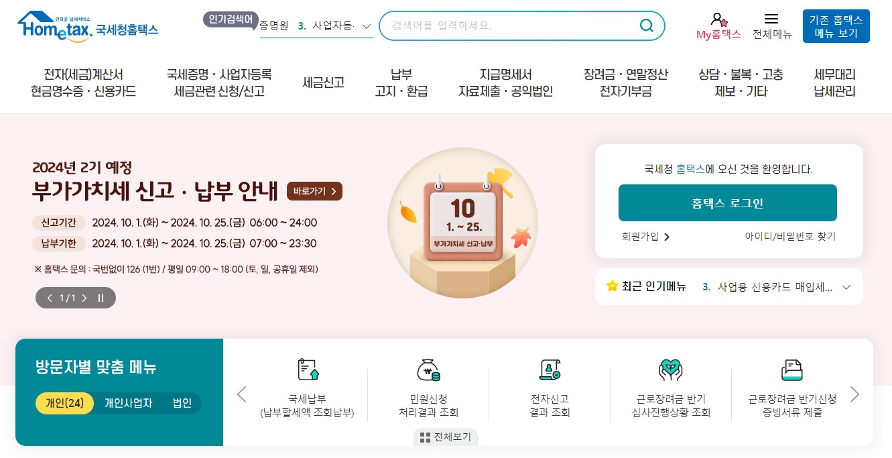Click the search magnifier icon
The height and width of the screenshot is (458, 892).
(x=645, y=25)
